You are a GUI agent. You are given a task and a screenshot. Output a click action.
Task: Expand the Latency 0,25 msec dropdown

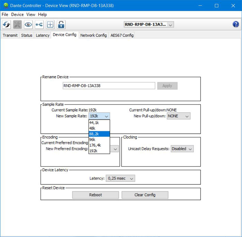pyautogui.click(x=120, y=178)
